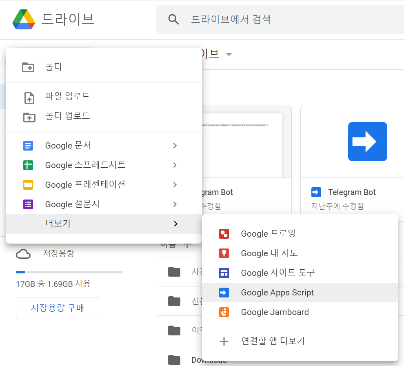The height and width of the screenshot is (366, 404).
Task: Open the document preview thumbnail behind menu
Action: (246, 142)
